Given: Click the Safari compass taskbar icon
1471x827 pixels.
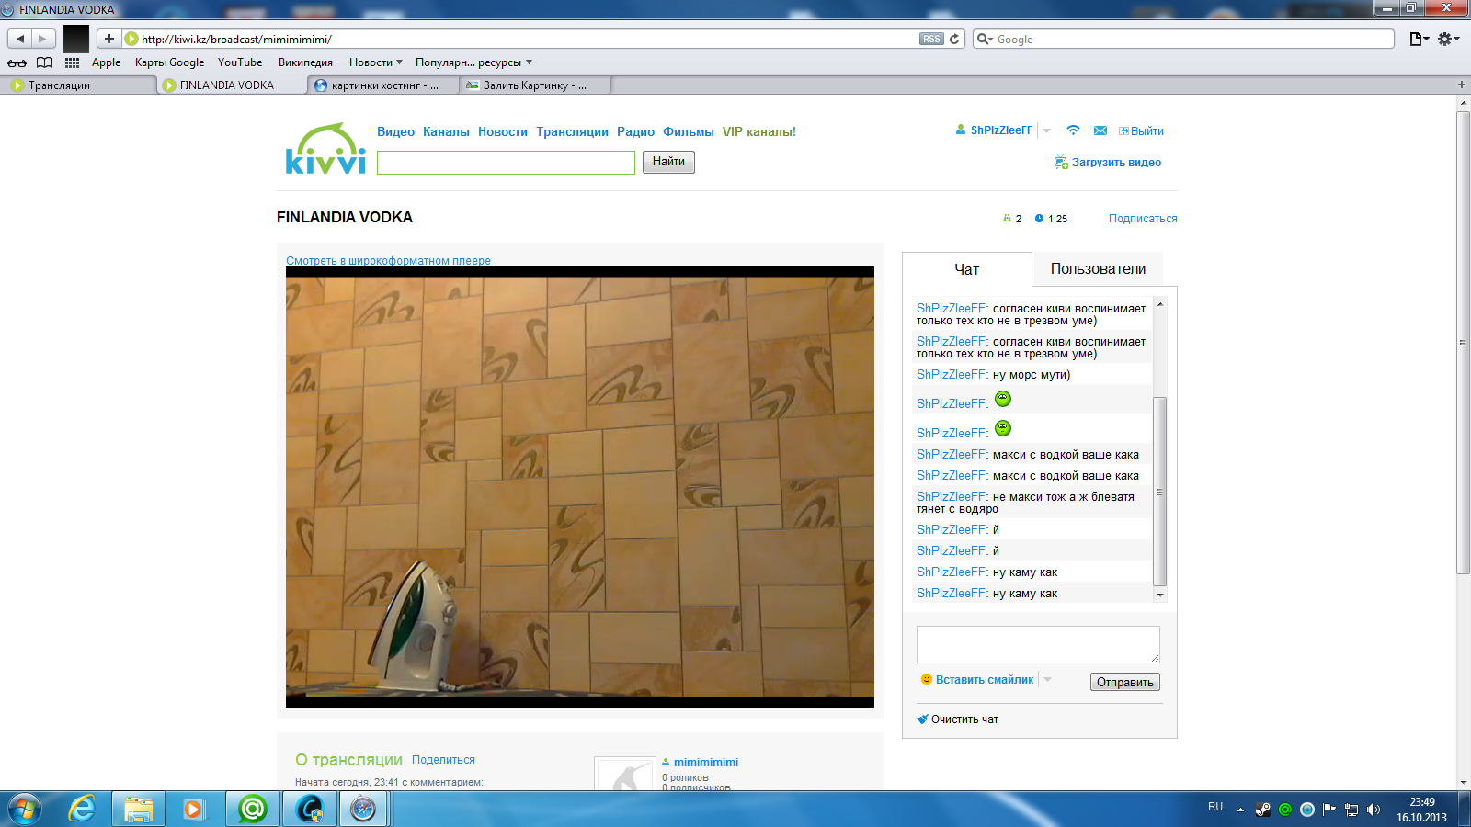Looking at the screenshot, I should click(x=364, y=809).
